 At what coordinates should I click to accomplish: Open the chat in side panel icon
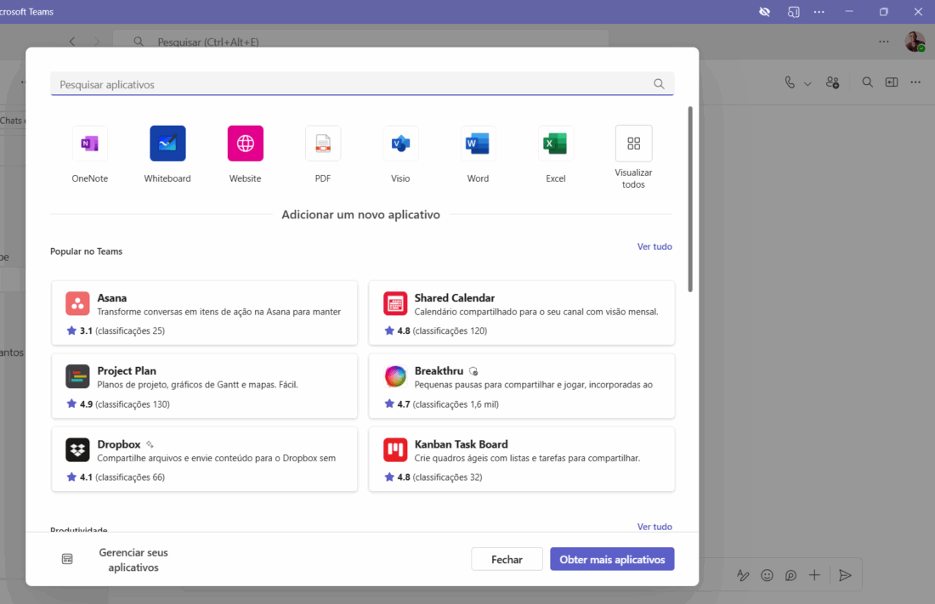[892, 82]
